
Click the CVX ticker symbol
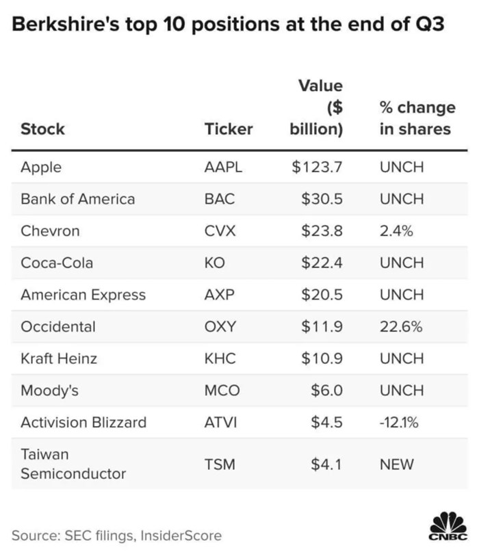pyautogui.click(x=220, y=231)
